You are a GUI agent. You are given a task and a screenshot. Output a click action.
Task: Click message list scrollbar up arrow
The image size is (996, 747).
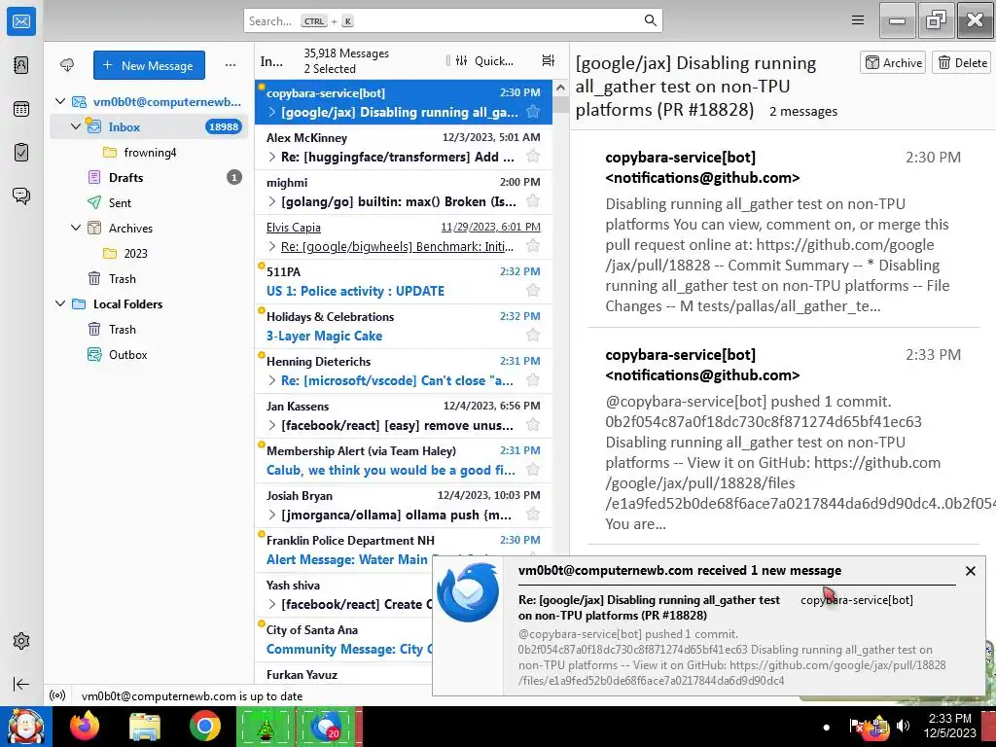pos(560,88)
